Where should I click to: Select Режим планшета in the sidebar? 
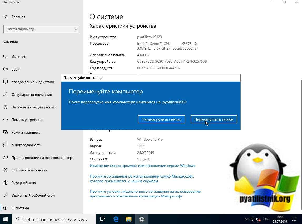tap(26, 132)
